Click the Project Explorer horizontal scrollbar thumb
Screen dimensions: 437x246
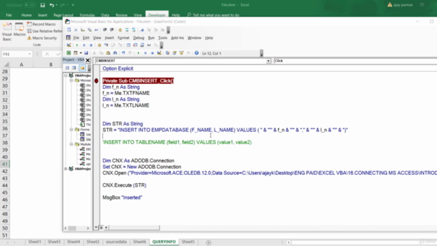(72, 228)
